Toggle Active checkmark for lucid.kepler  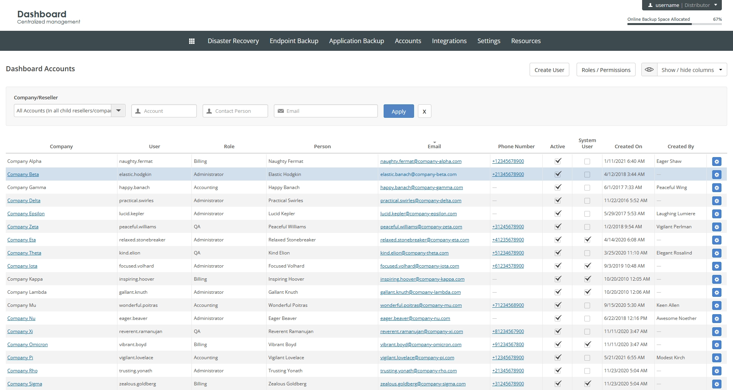[557, 214]
